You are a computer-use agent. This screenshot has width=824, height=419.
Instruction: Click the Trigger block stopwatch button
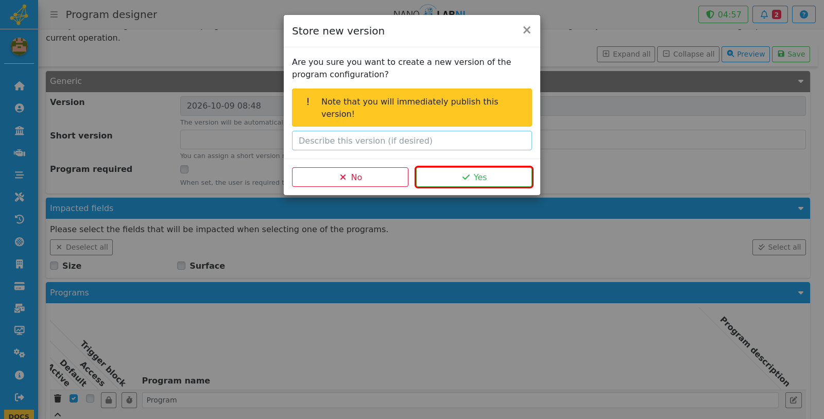(129, 400)
